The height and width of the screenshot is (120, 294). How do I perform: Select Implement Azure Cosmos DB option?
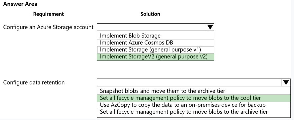click(155, 43)
